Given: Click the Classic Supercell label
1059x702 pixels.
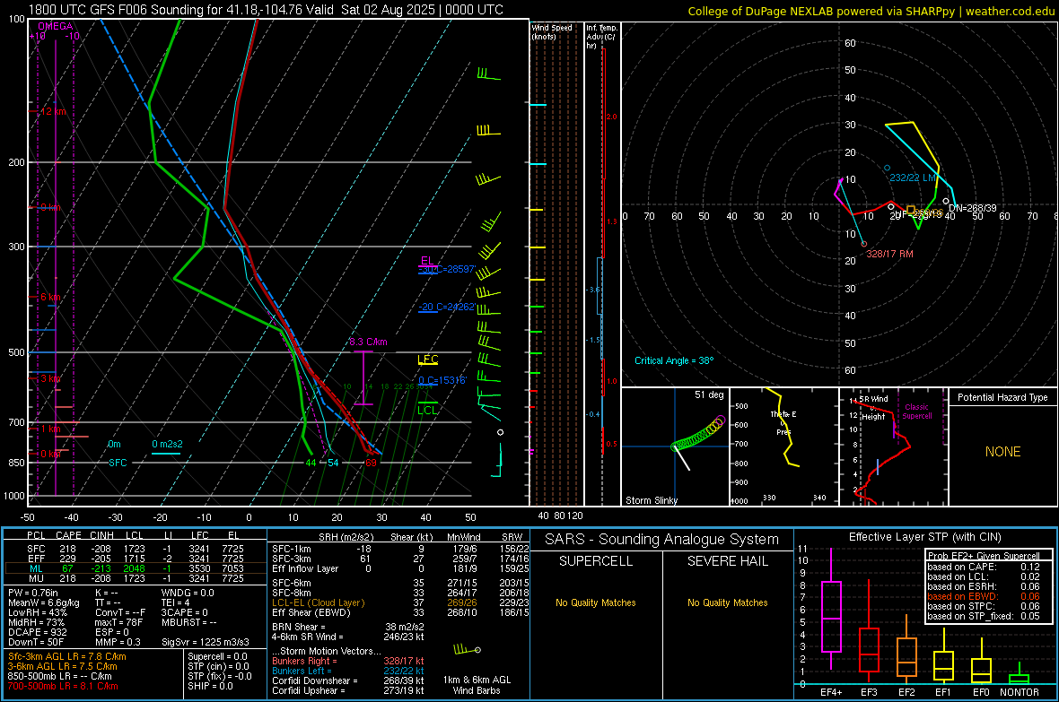Looking at the screenshot, I should click(916, 412).
